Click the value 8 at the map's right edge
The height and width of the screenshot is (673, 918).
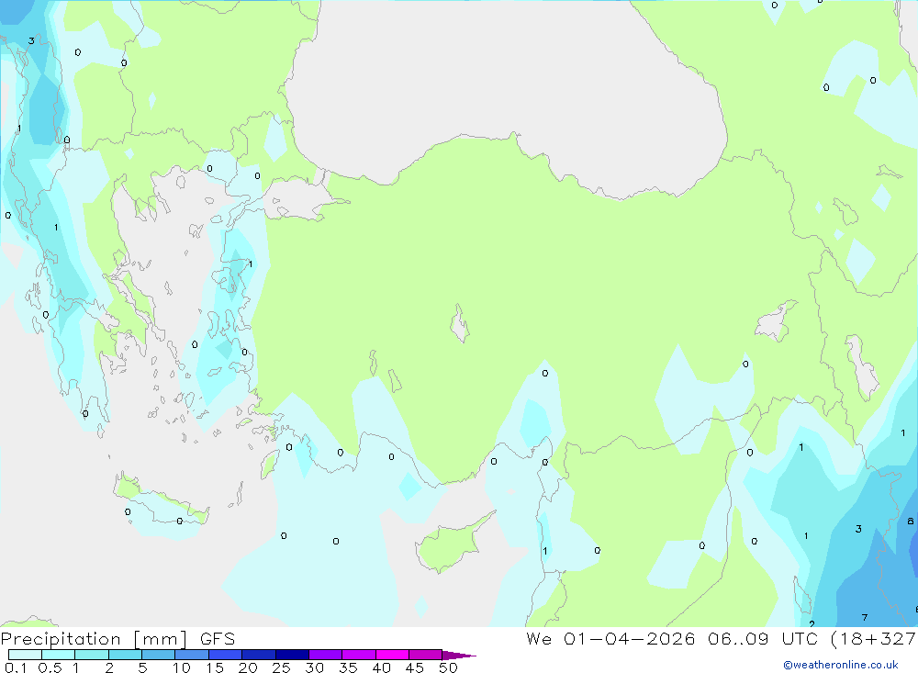911,521
